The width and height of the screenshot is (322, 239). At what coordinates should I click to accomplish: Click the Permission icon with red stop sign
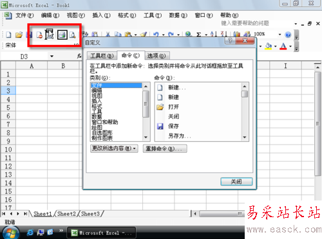tap(39, 35)
